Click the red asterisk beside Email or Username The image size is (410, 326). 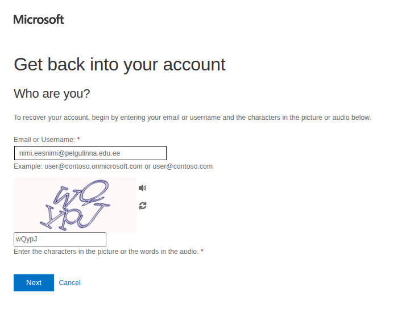78,139
